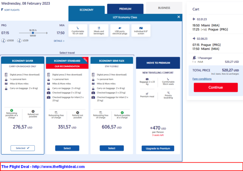243x171 pixels.
Task: Click the 3 seats left notice
Action: pyautogui.click(x=158, y=135)
